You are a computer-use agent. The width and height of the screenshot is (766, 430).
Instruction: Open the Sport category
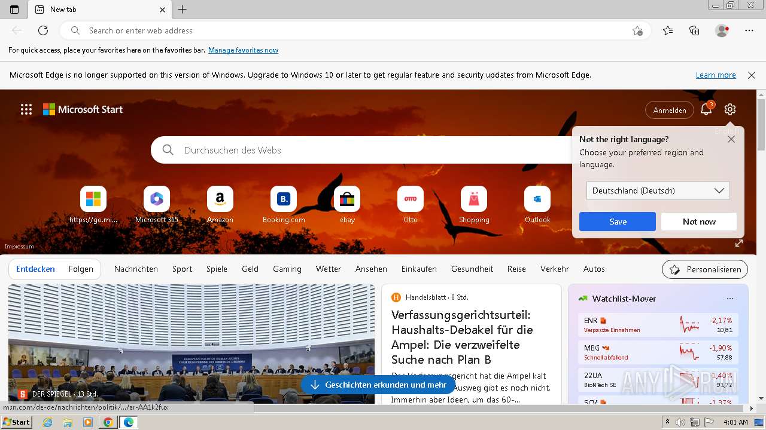[182, 269]
